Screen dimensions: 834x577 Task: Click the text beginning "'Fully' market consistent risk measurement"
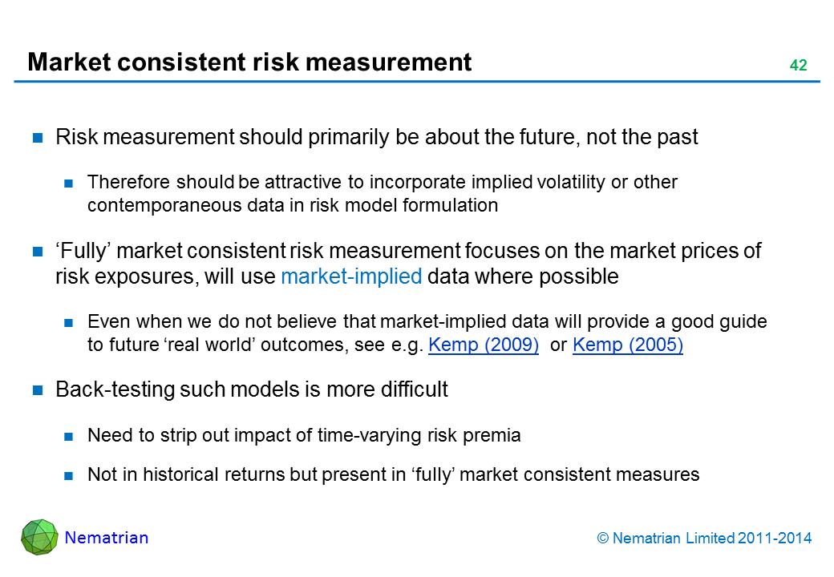[407, 264]
